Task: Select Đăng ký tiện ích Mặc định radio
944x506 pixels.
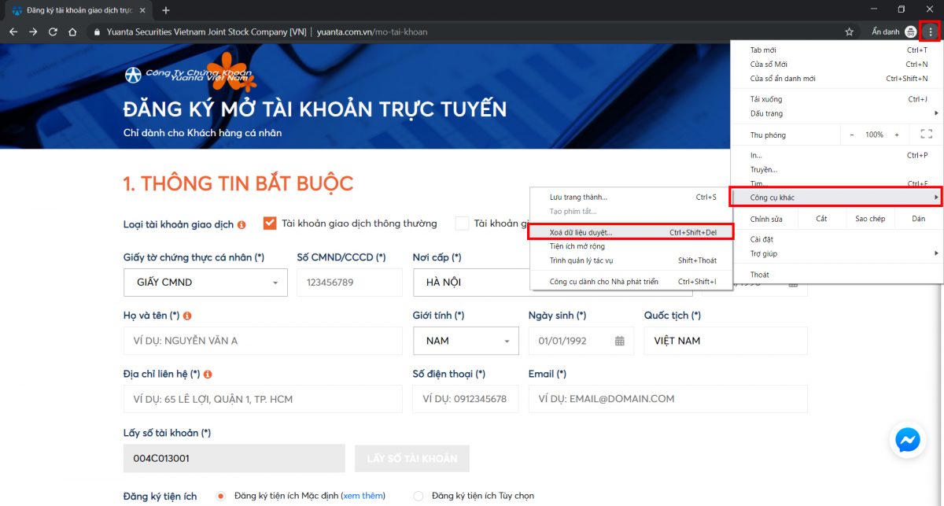Action: click(x=220, y=496)
